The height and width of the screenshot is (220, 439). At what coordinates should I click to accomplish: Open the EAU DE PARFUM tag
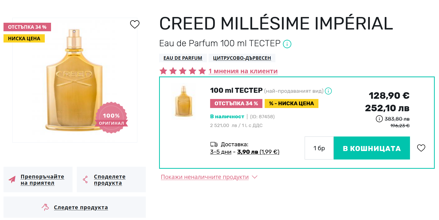coord(183,58)
